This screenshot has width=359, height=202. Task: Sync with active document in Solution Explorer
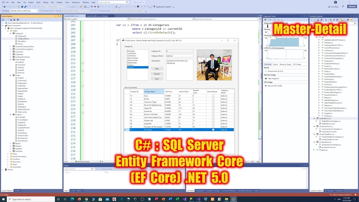(331, 20)
